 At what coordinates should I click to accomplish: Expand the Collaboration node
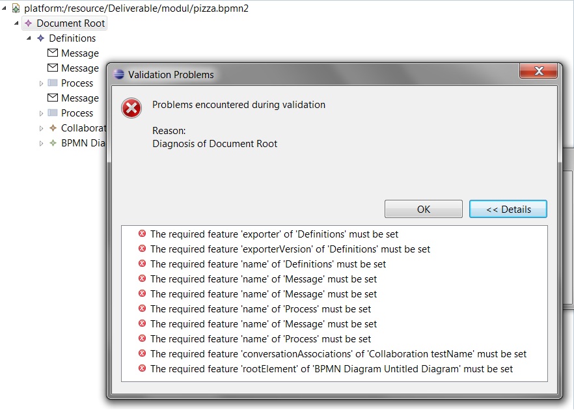(x=41, y=128)
